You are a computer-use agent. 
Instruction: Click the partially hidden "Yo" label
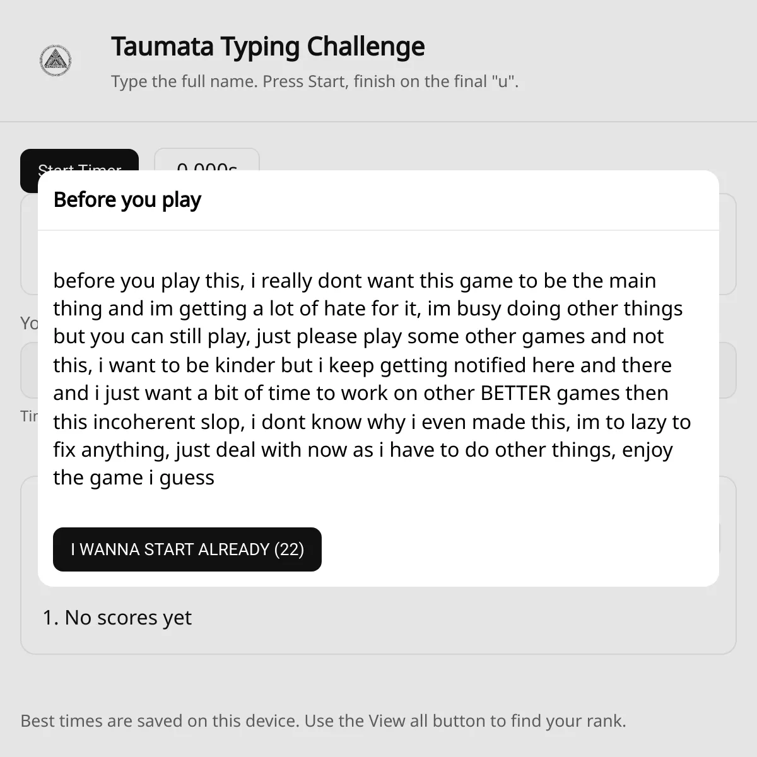[29, 324]
